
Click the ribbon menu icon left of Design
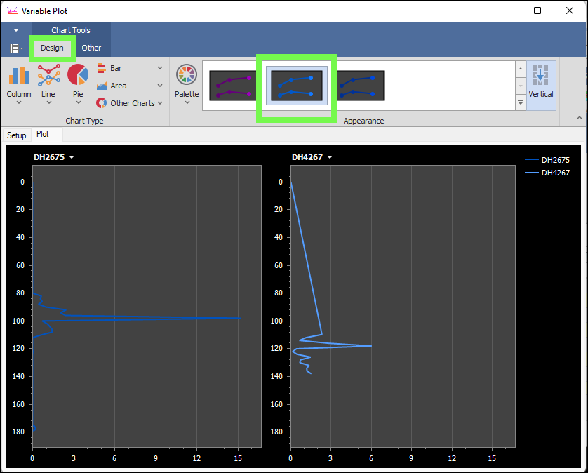coord(14,48)
